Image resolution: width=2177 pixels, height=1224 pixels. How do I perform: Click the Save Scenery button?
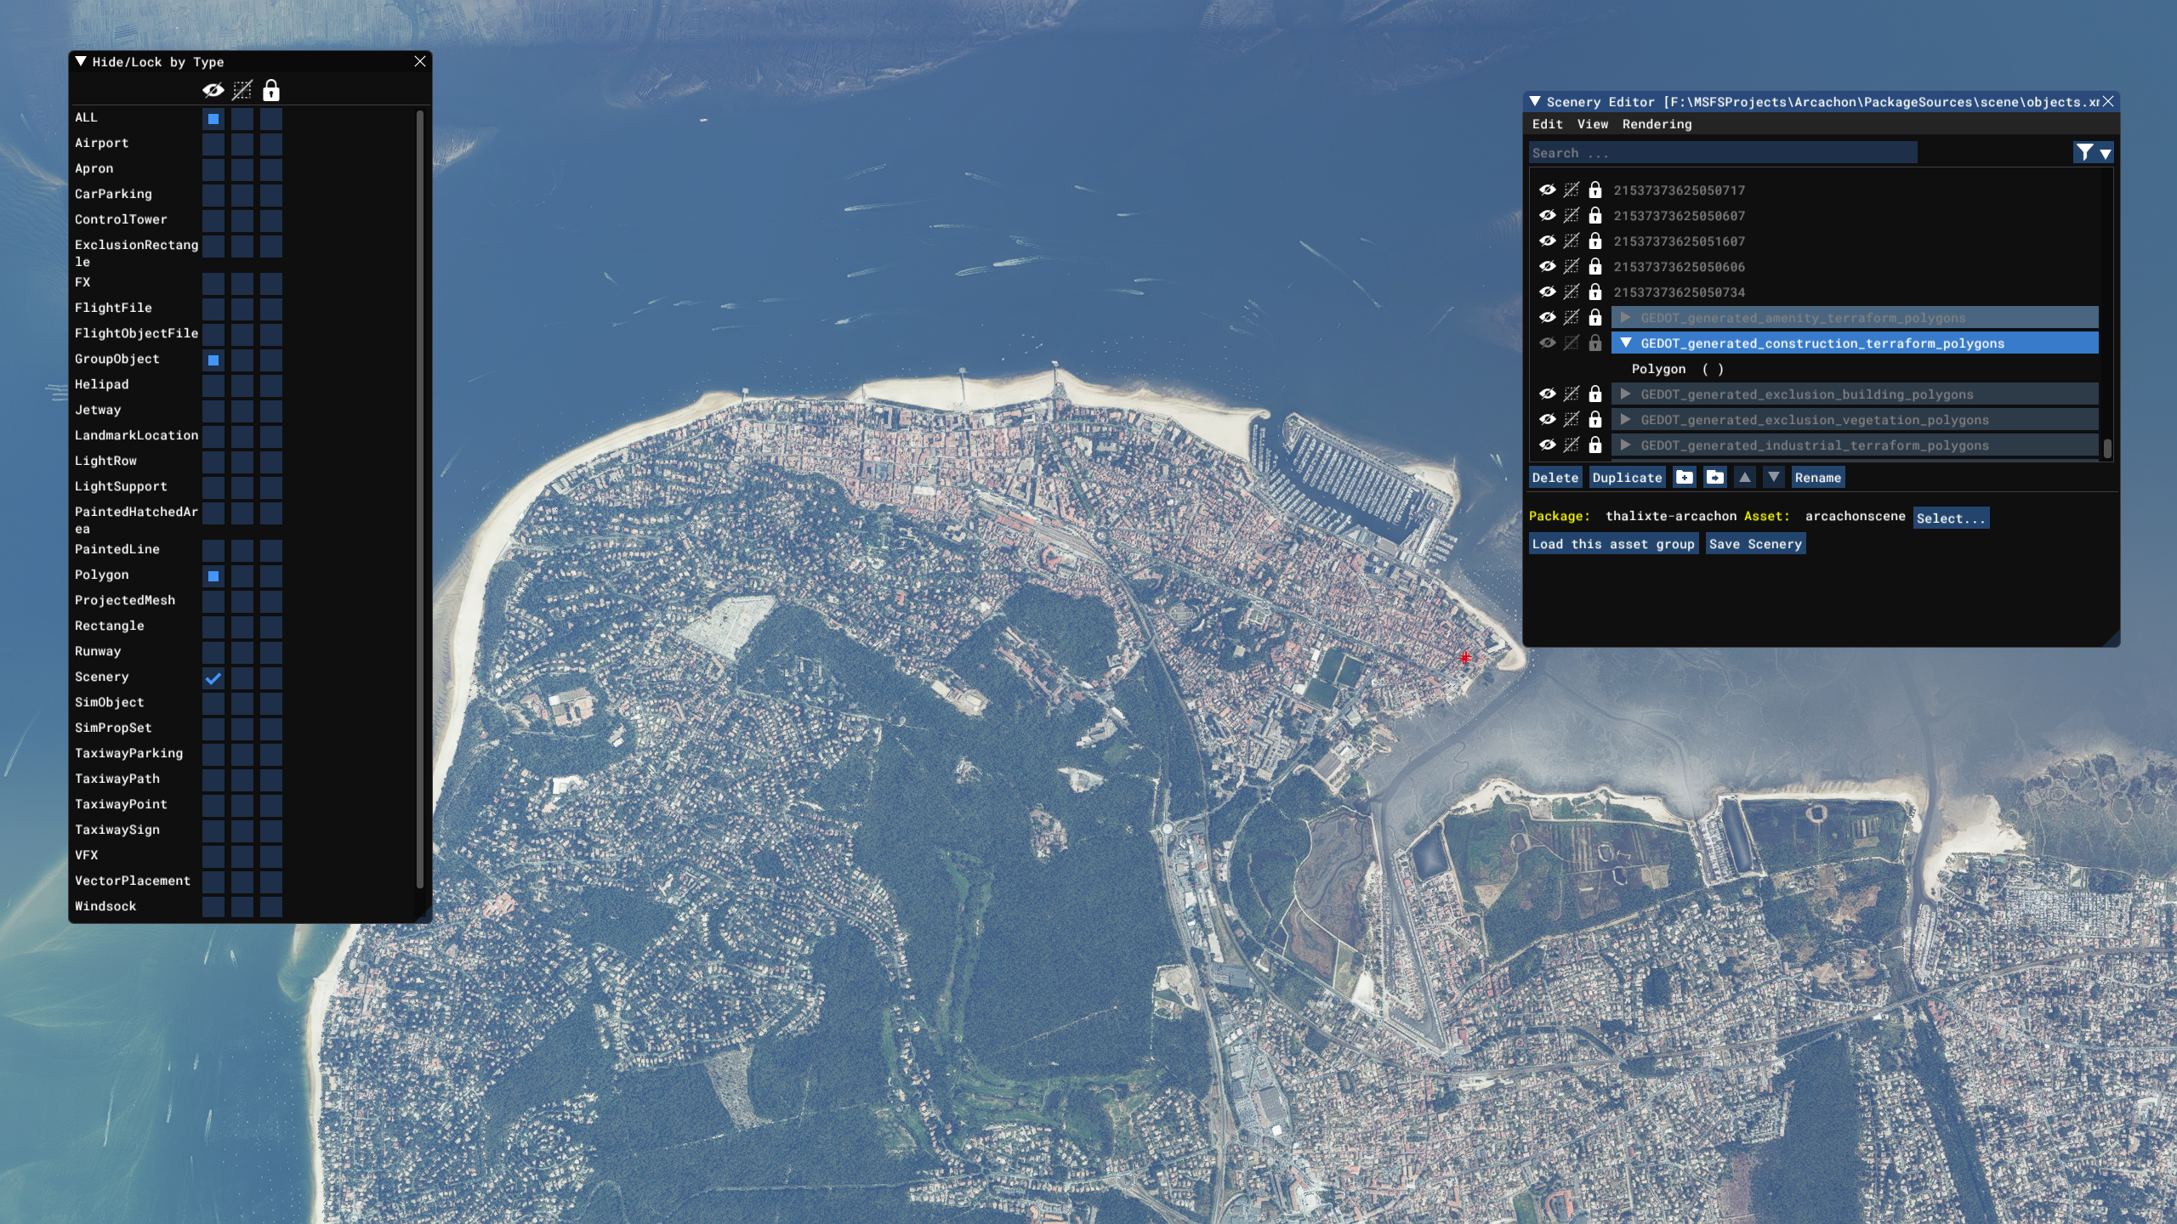pos(1755,544)
